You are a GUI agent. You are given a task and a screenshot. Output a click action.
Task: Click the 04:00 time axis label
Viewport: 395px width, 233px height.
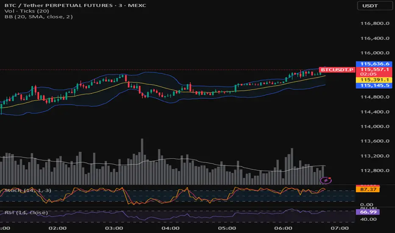(170, 228)
